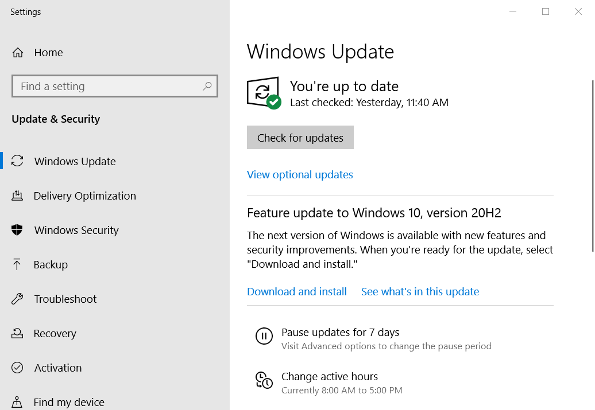Click the 'You're up to date' text
Viewport: 595px width, 410px height.
pos(344,87)
